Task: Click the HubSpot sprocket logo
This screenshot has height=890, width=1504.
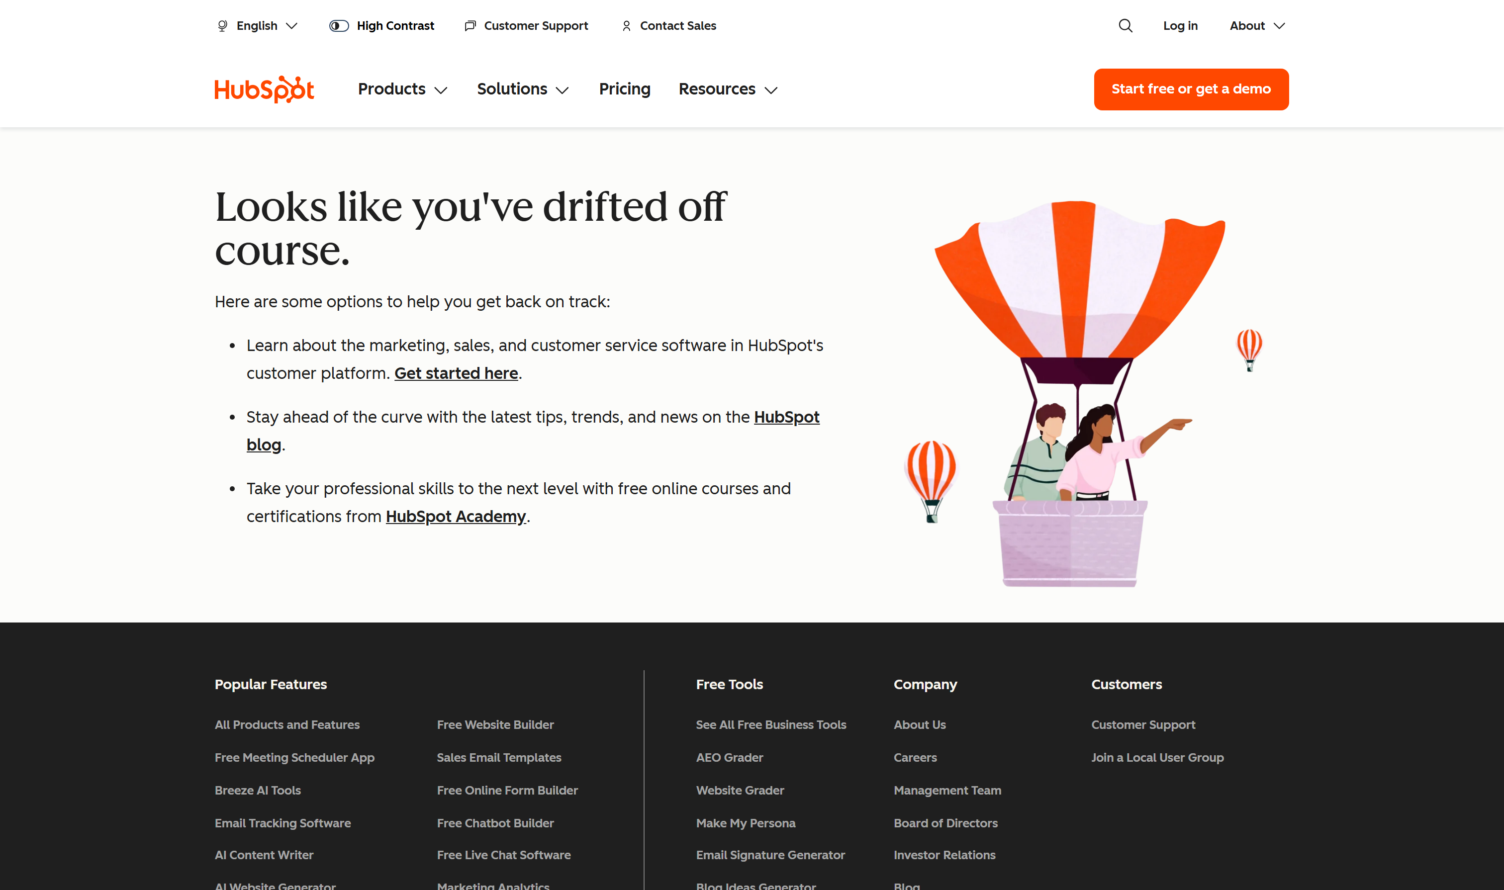Action: (264, 89)
